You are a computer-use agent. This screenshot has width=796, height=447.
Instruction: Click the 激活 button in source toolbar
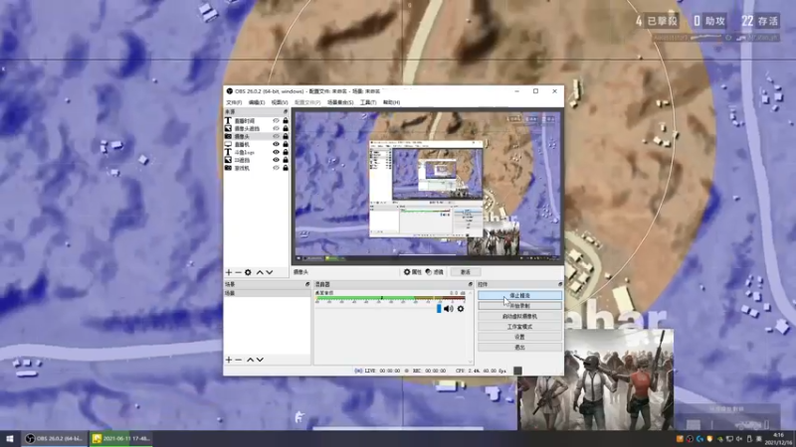click(x=466, y=272)
